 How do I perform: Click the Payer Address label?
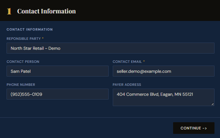pyautogui.click(x=127, y=85)
